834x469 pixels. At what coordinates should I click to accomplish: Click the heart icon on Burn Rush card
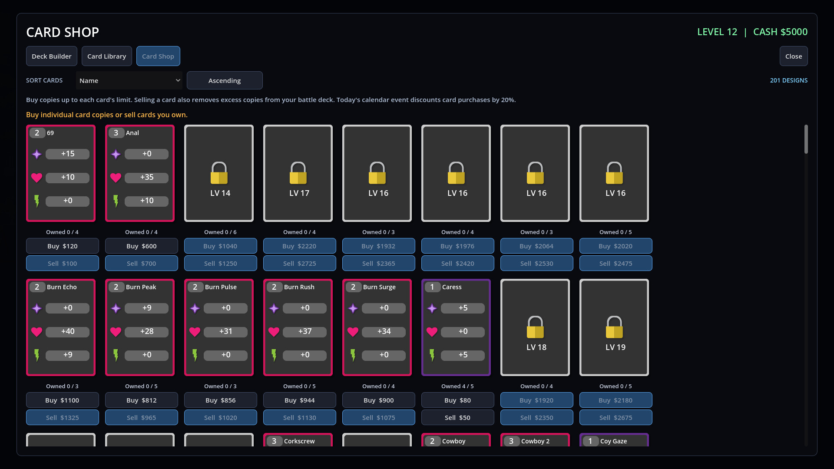[x=274, y=332]
